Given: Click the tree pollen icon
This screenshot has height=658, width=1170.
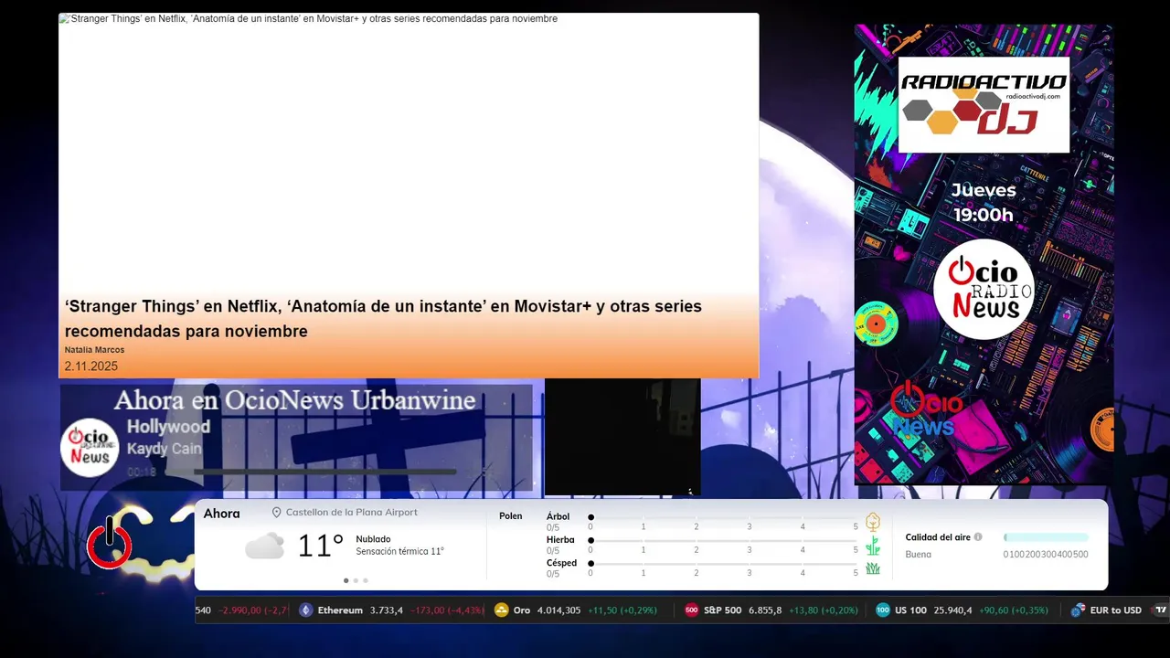Looking at the screenshot, I should (873, 522).
